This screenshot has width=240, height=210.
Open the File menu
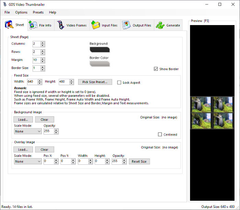pyautogui.click(x=7, y=12)
